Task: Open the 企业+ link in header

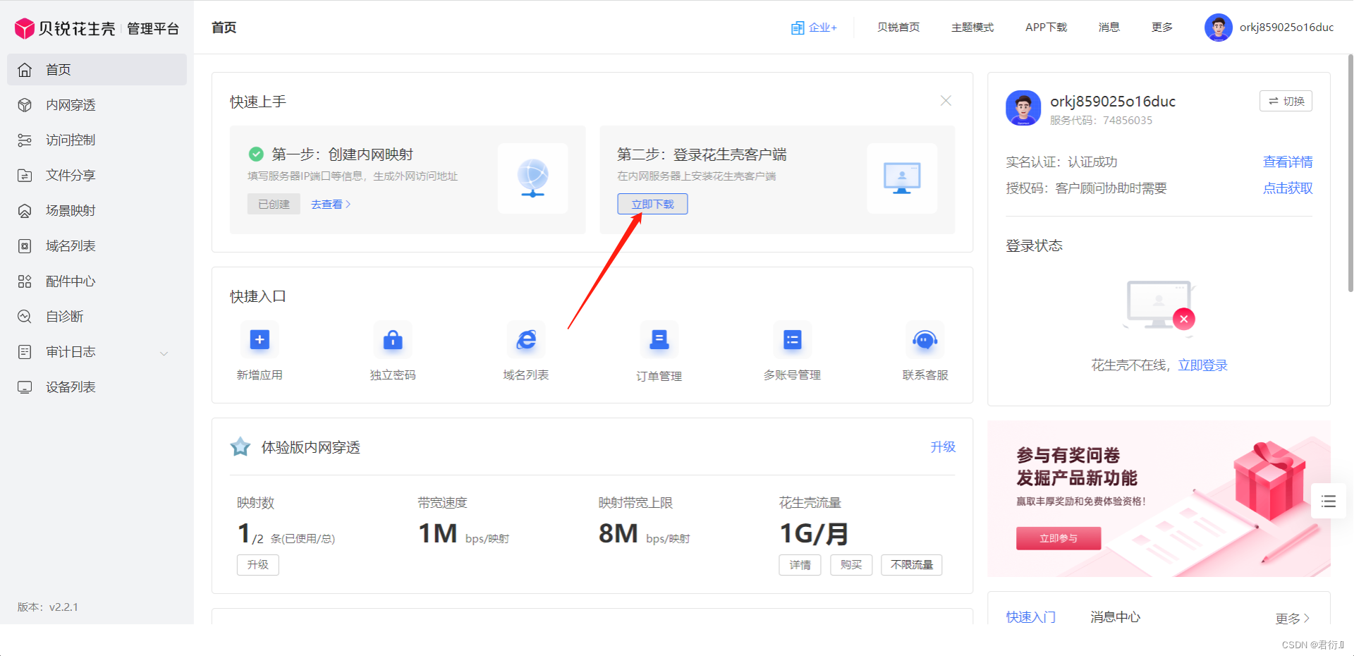Action: pos(814,28)
